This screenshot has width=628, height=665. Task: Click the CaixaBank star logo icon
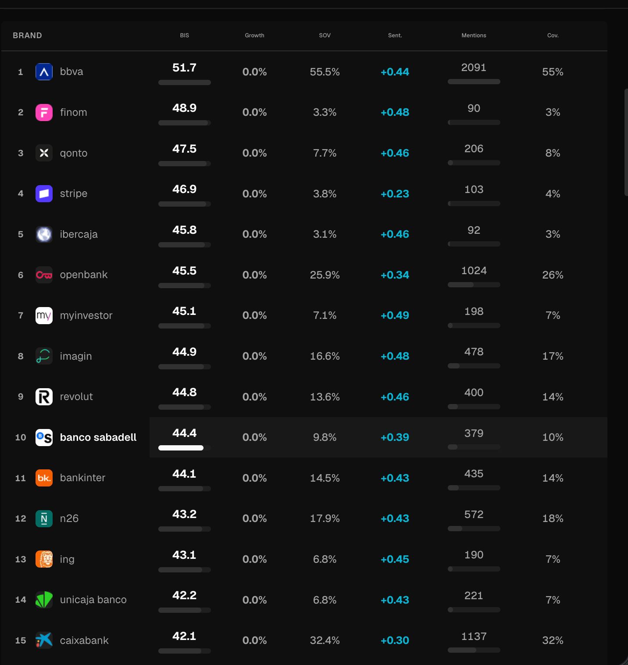click(x=44, y=640)
